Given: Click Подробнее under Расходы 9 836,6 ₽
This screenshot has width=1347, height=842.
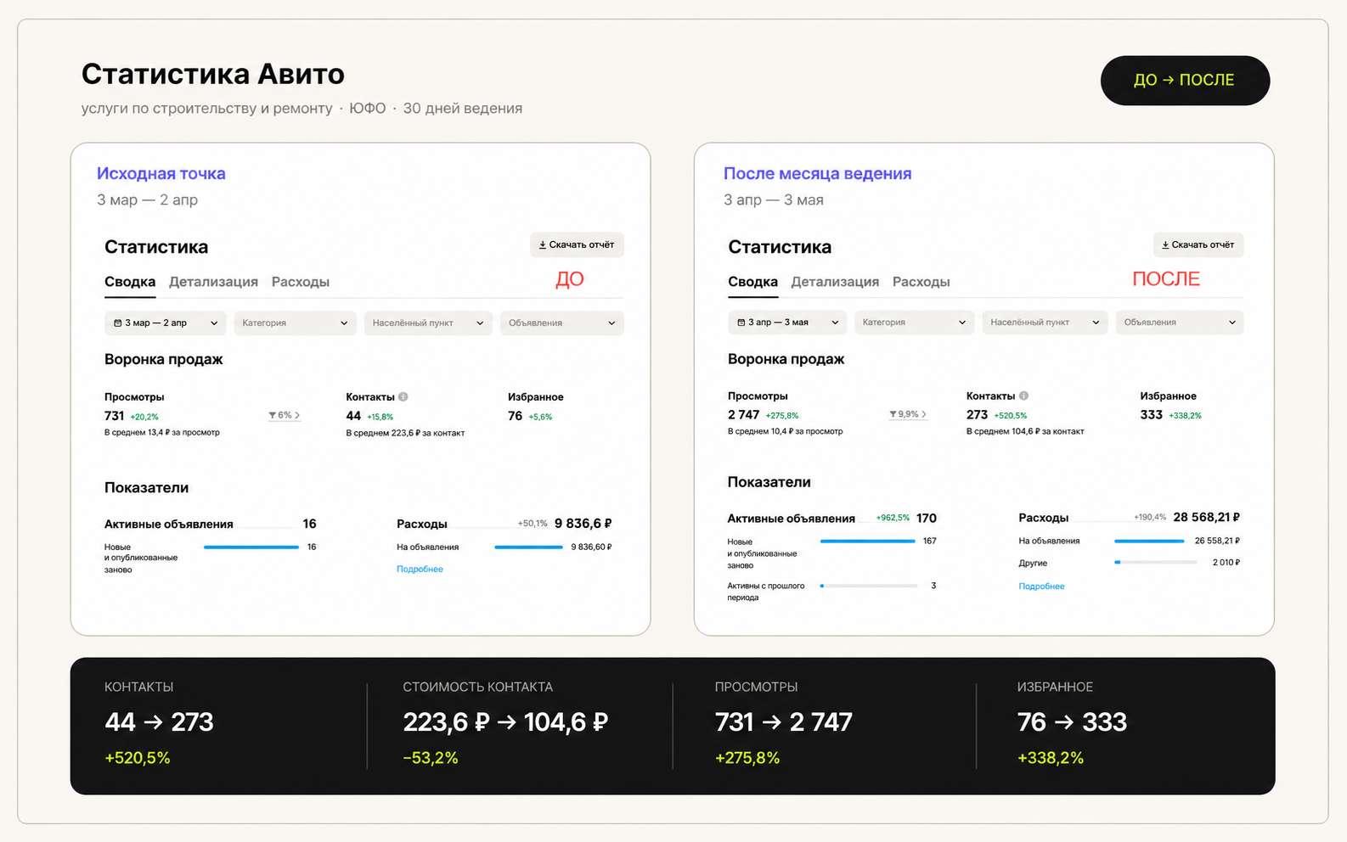Looking at the screenshot, I should pyautogui.click(x=420, y=569).
